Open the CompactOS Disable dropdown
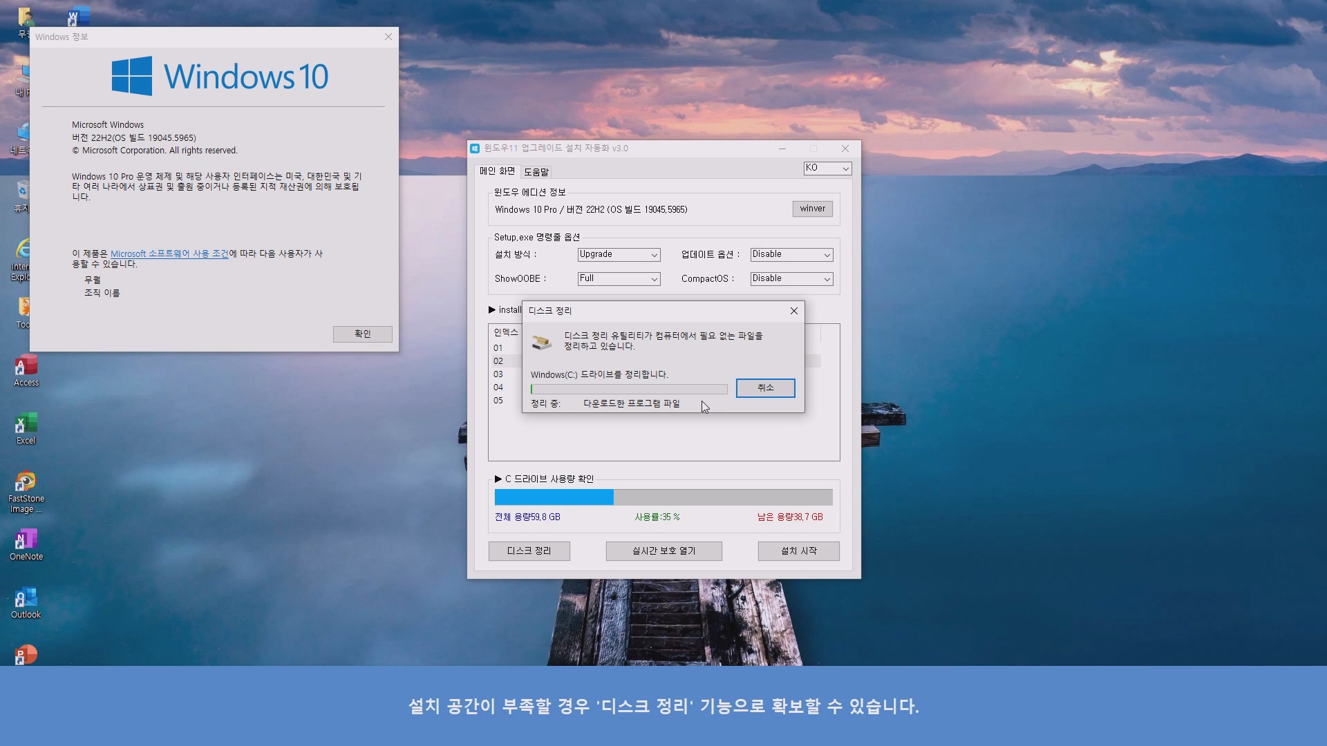 click(791, 279)
